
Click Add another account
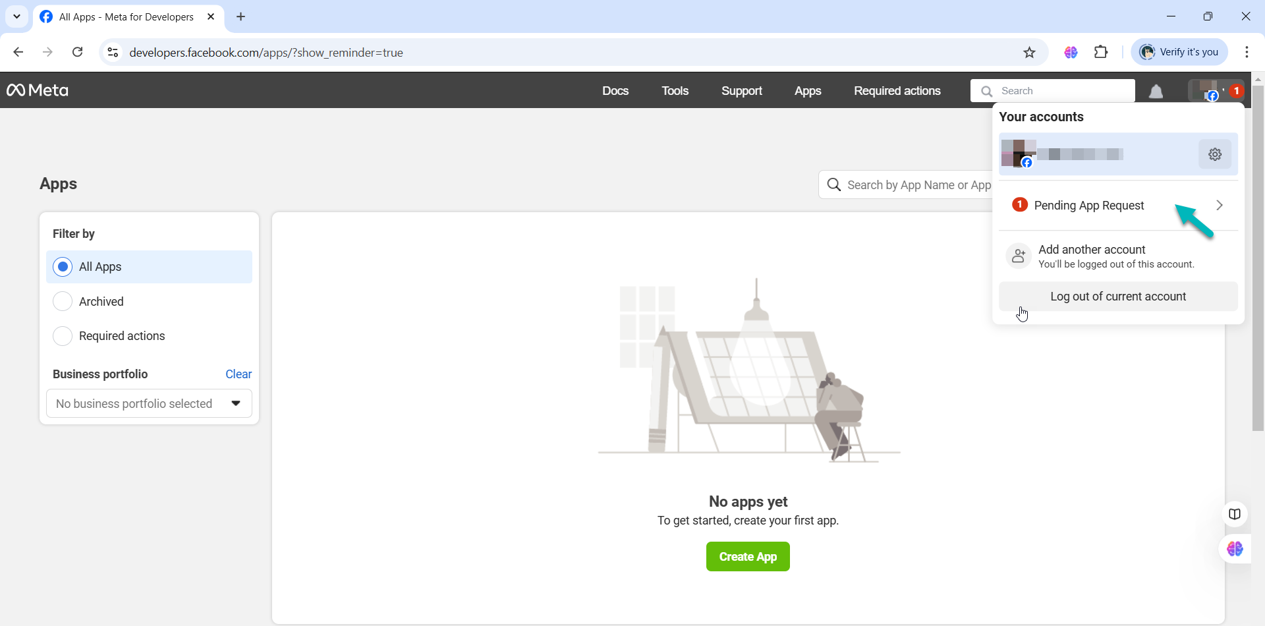click(x=1118, y=256)
